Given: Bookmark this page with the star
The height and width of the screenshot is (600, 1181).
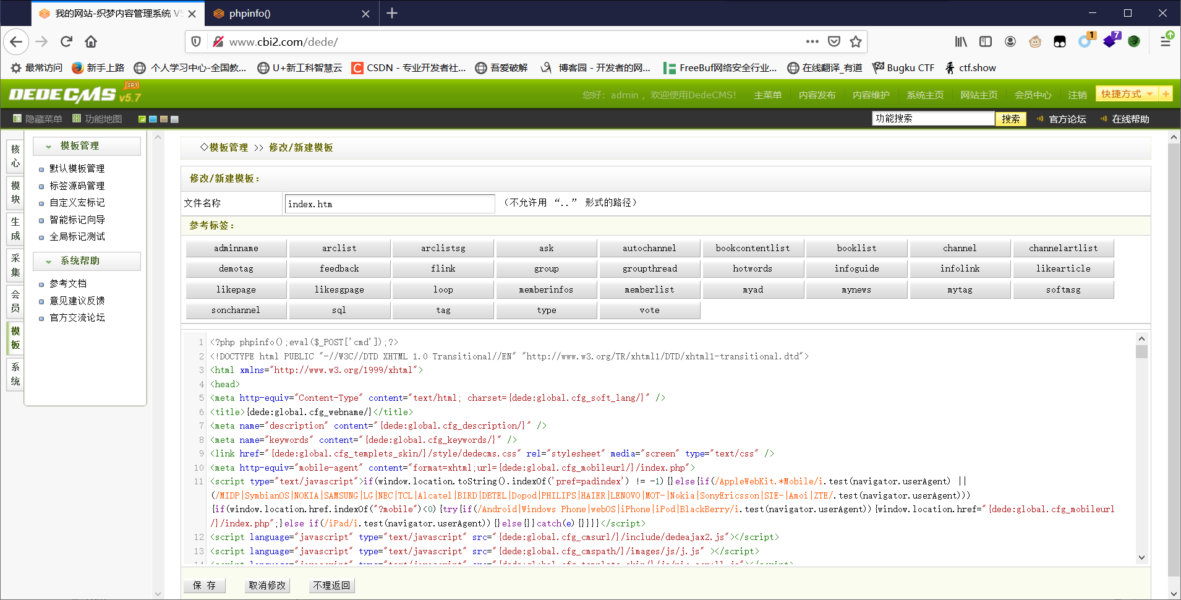Looking at the screenshot, I should (x=856, y=41).
